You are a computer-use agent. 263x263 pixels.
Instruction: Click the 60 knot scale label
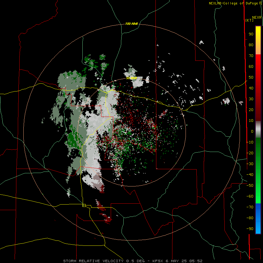click(251, 66)
